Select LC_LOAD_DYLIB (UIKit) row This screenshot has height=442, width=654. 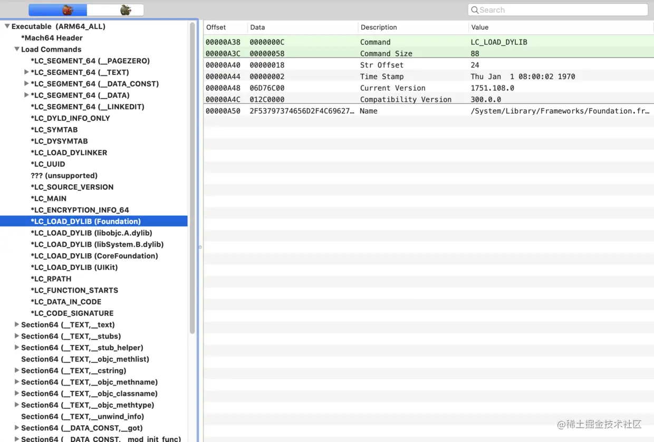[74, 267]
